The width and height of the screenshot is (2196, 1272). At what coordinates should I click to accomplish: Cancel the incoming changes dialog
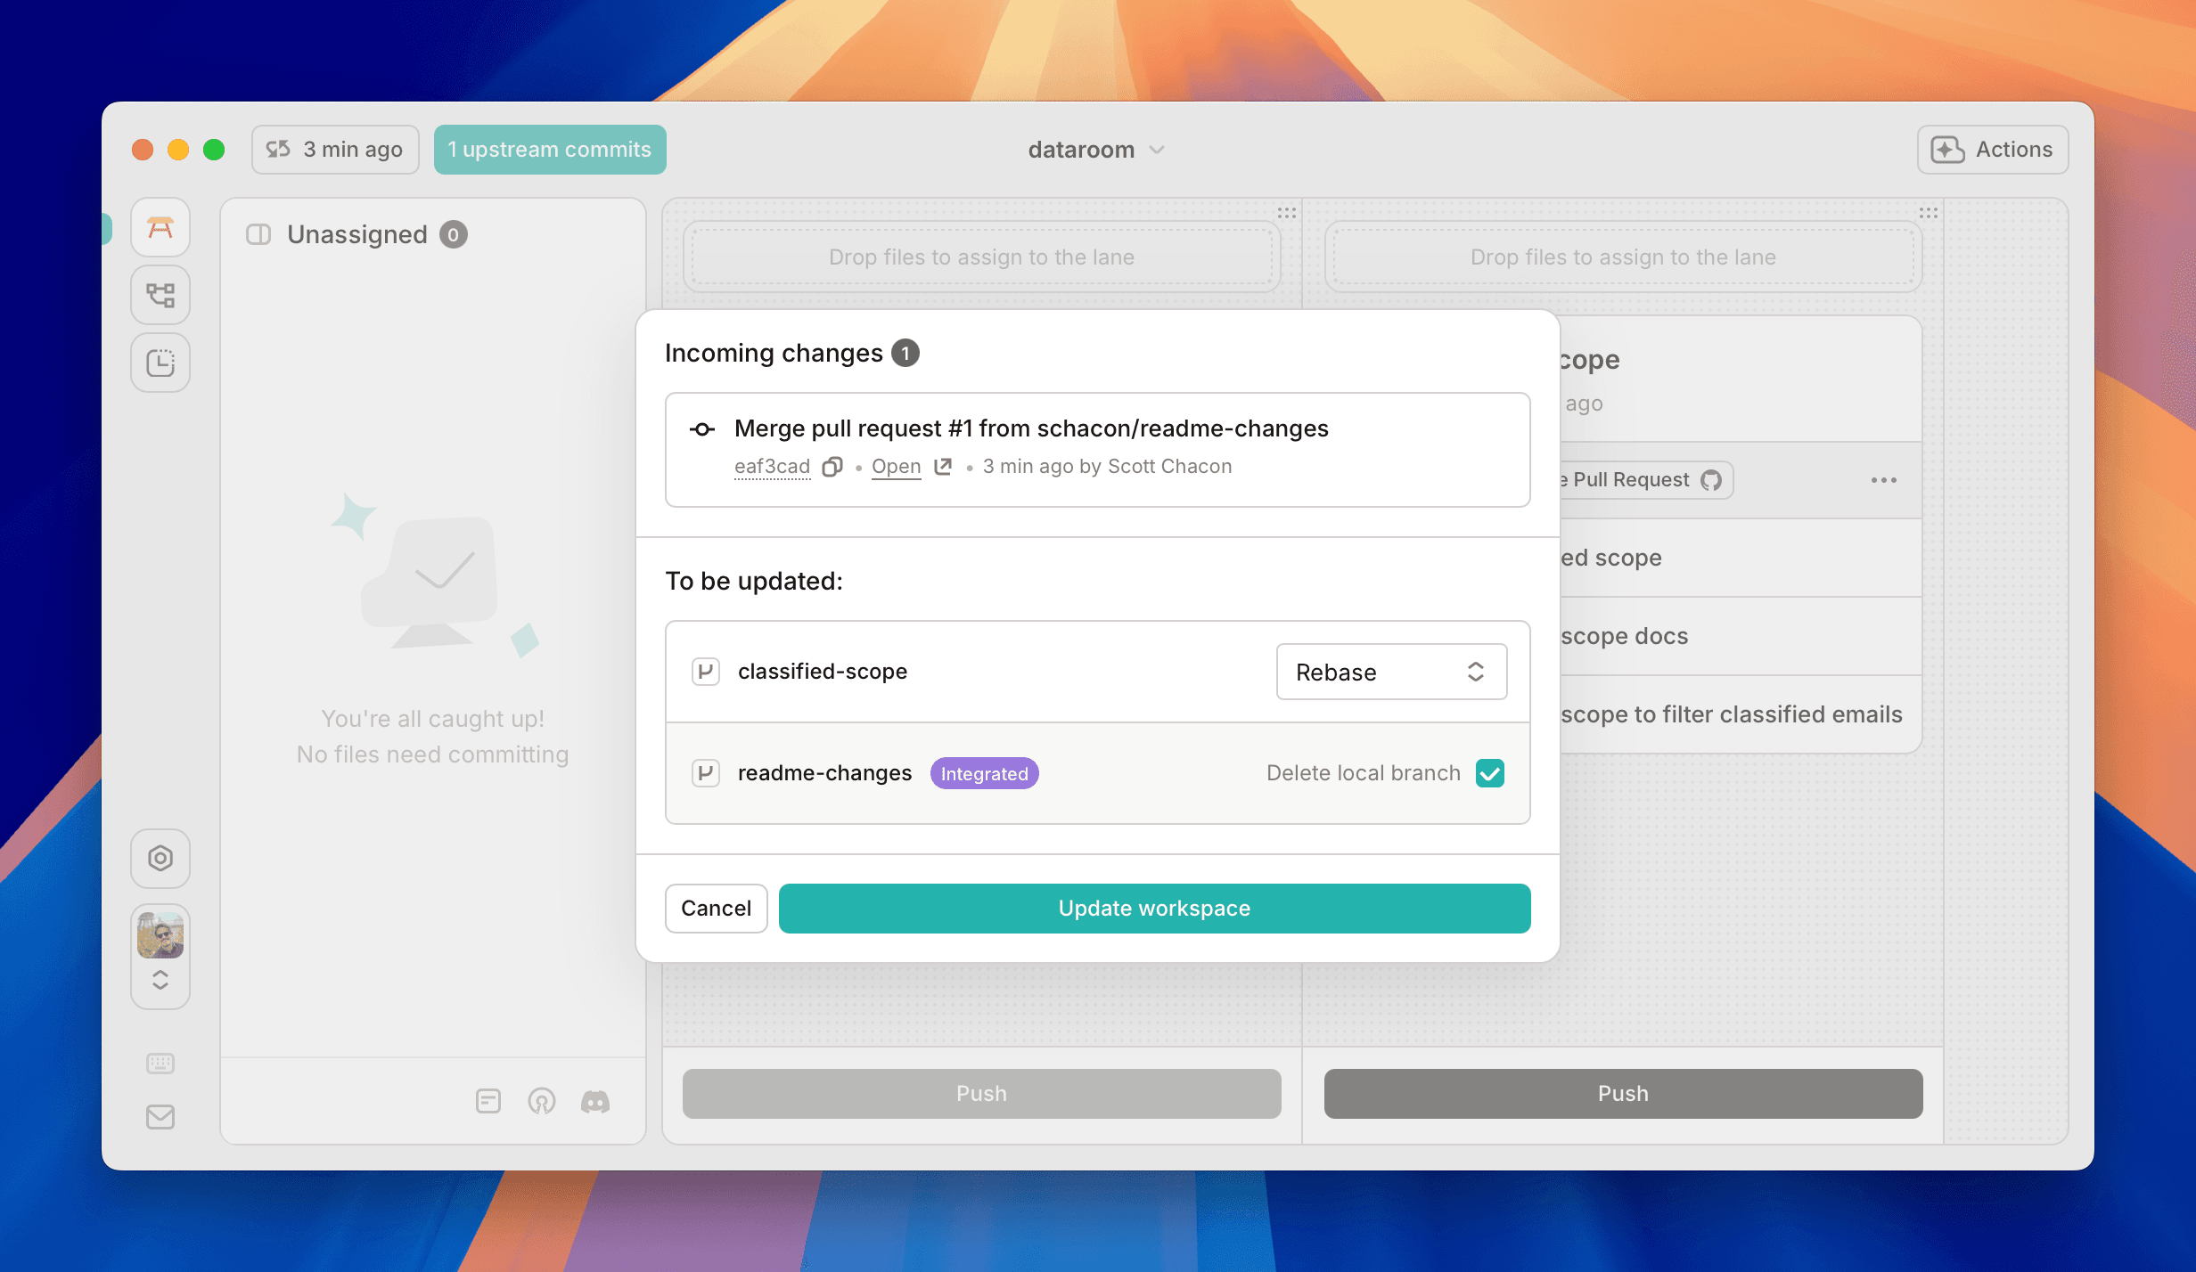click(x=716, y=908)
